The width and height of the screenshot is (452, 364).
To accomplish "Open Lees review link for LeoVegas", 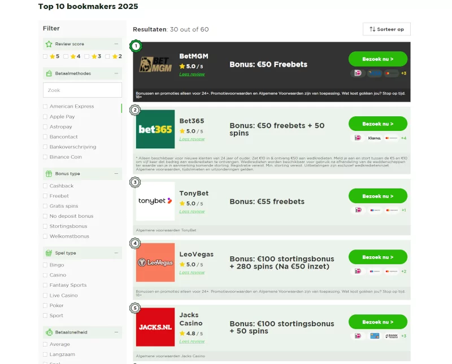I will (x=192, y=273).
